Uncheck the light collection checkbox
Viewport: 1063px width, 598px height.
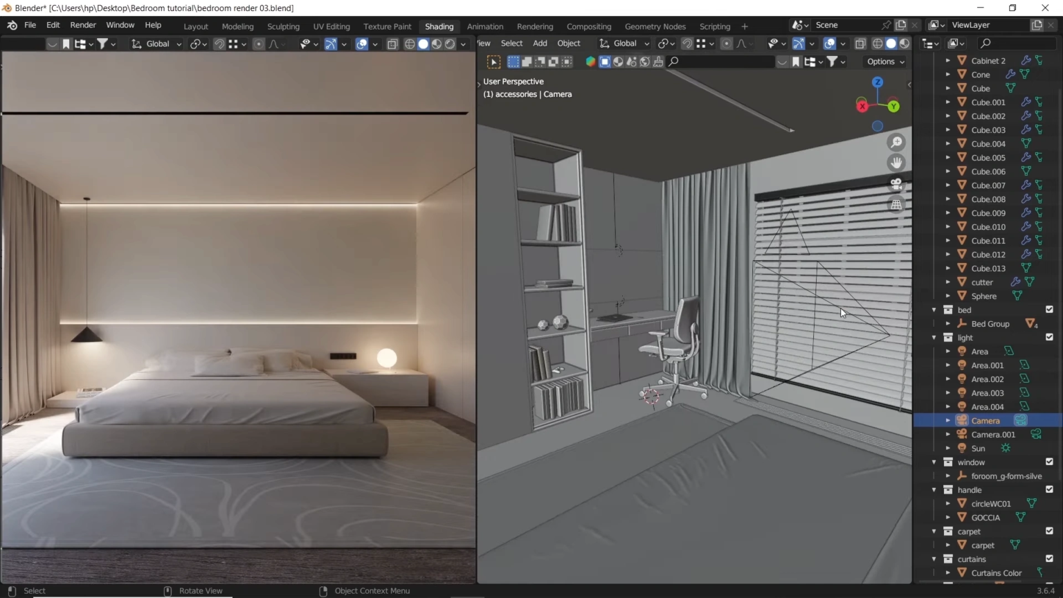pyautogui.click(x=1049, y=338)
